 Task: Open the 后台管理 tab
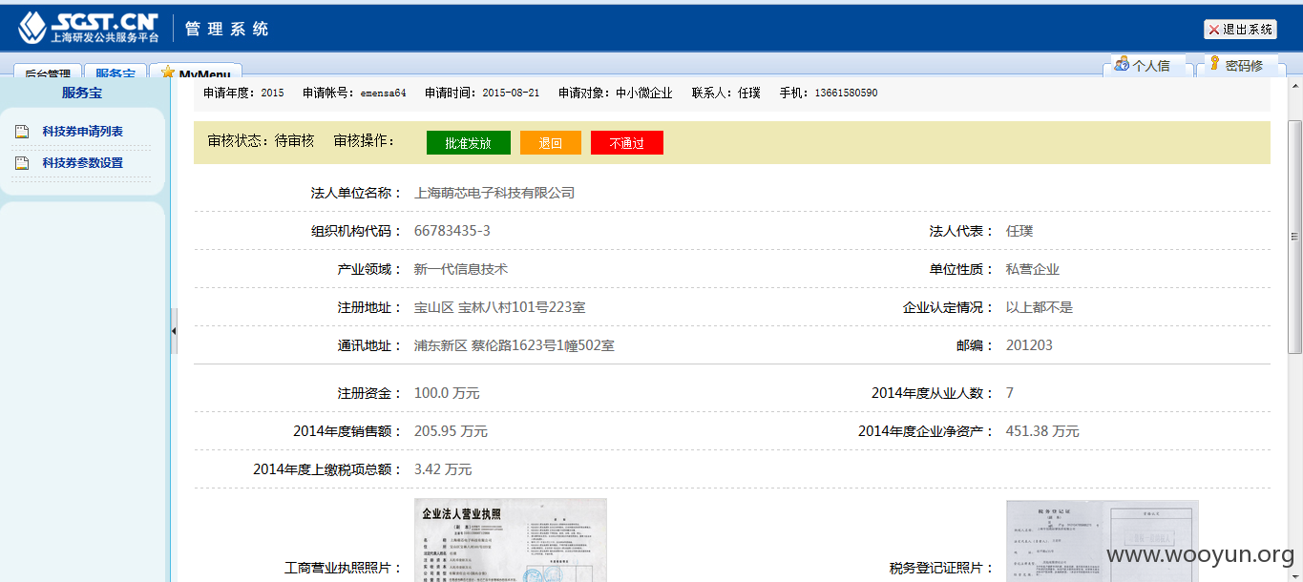tap(48, 73)
